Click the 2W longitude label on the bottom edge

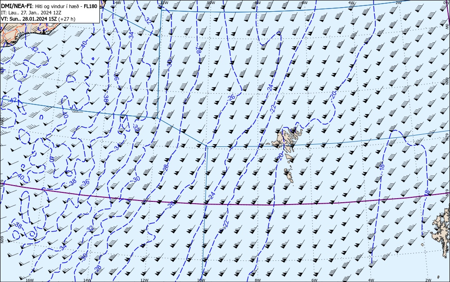pos(428,280)
